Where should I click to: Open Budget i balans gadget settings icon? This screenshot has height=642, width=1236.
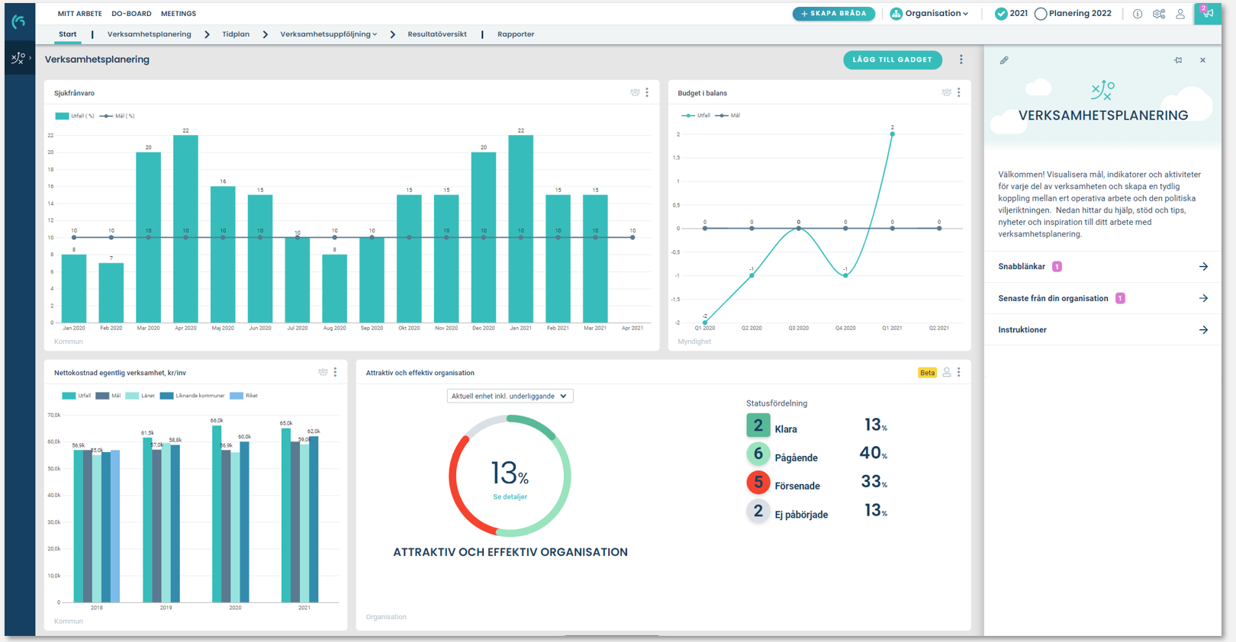tap(946, 92)
